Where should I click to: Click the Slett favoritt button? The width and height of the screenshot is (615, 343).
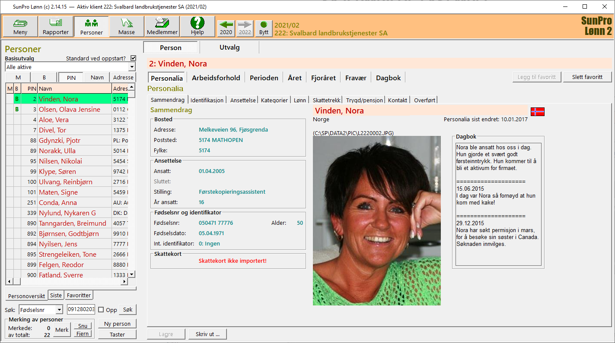pos(587,77)
